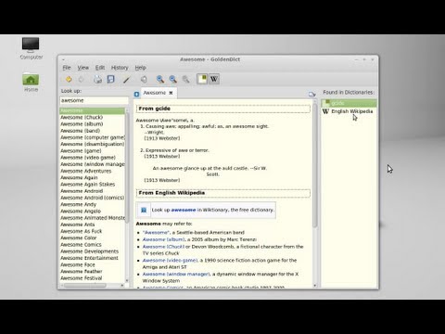445x334 pixels.
Task: Select Awesome Adventures in the word list
Action: point(92,171)
